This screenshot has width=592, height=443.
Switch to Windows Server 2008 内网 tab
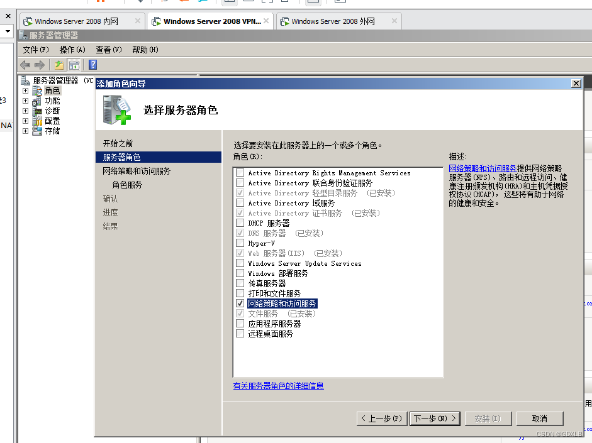click(x=82, y=21)
